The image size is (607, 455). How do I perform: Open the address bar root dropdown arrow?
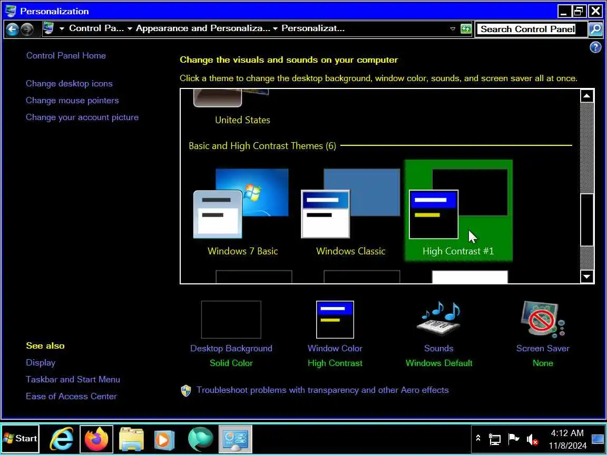pos(62,28)
